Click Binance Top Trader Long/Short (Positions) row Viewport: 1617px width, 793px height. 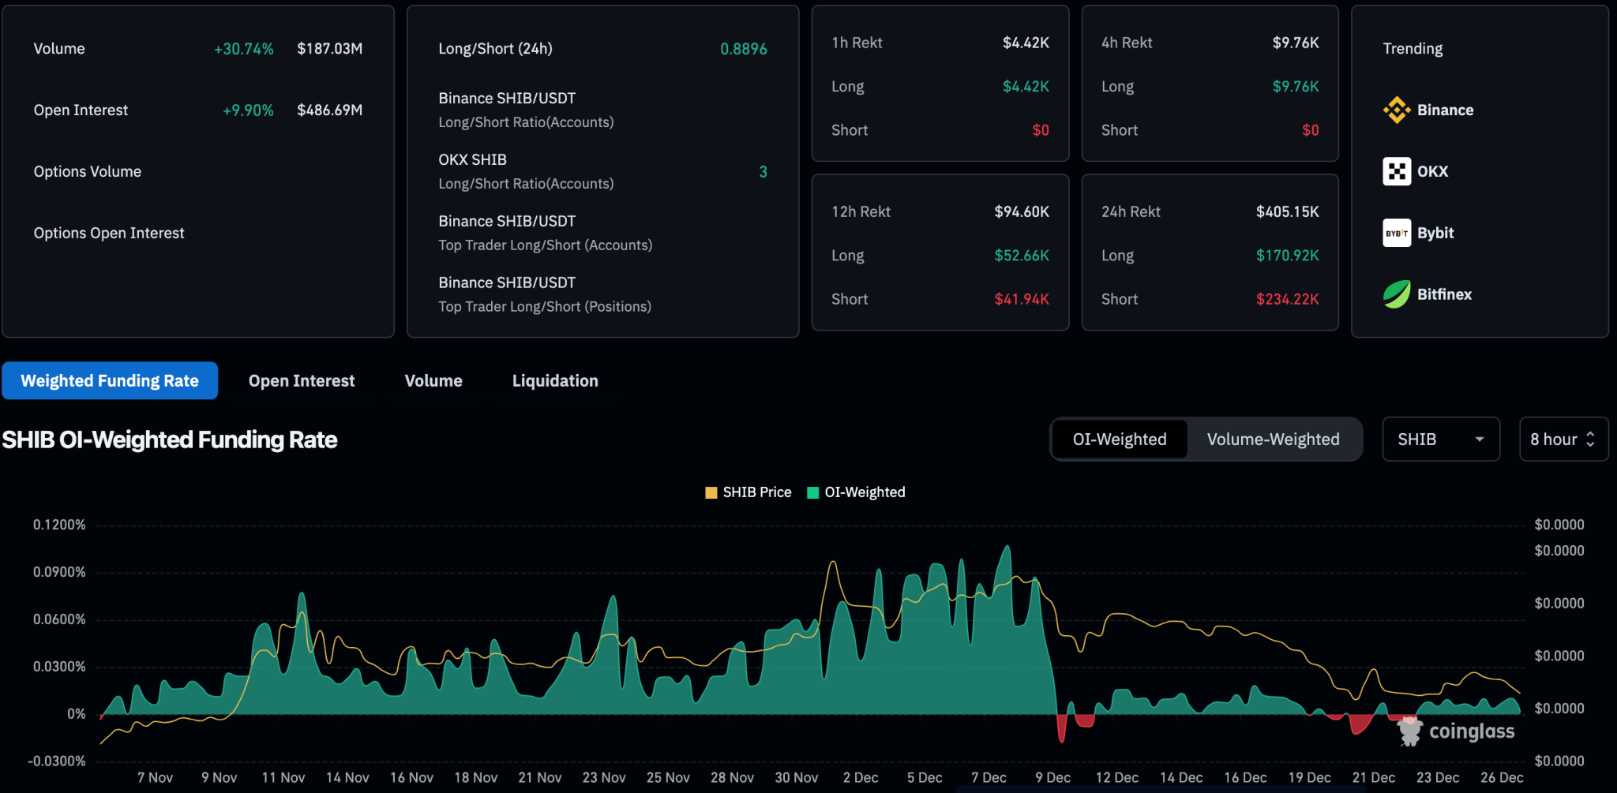coord(602,294)
